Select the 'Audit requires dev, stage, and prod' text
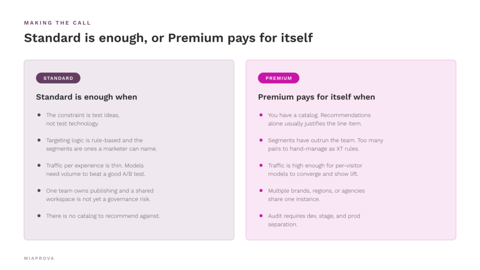The height and width of the screenshot is (270, 480). click(314, 216)
